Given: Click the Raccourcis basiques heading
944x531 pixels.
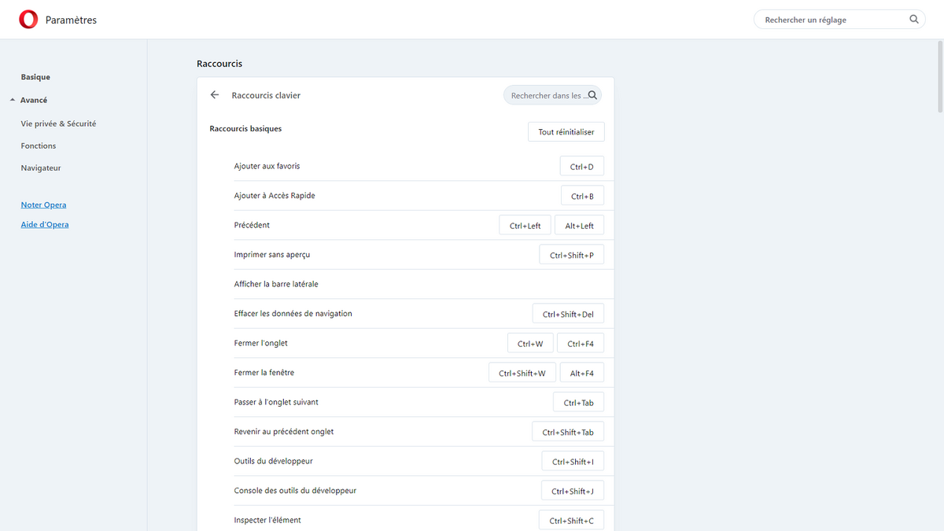Looking at the screenshot, I should [x=245, y=128].
